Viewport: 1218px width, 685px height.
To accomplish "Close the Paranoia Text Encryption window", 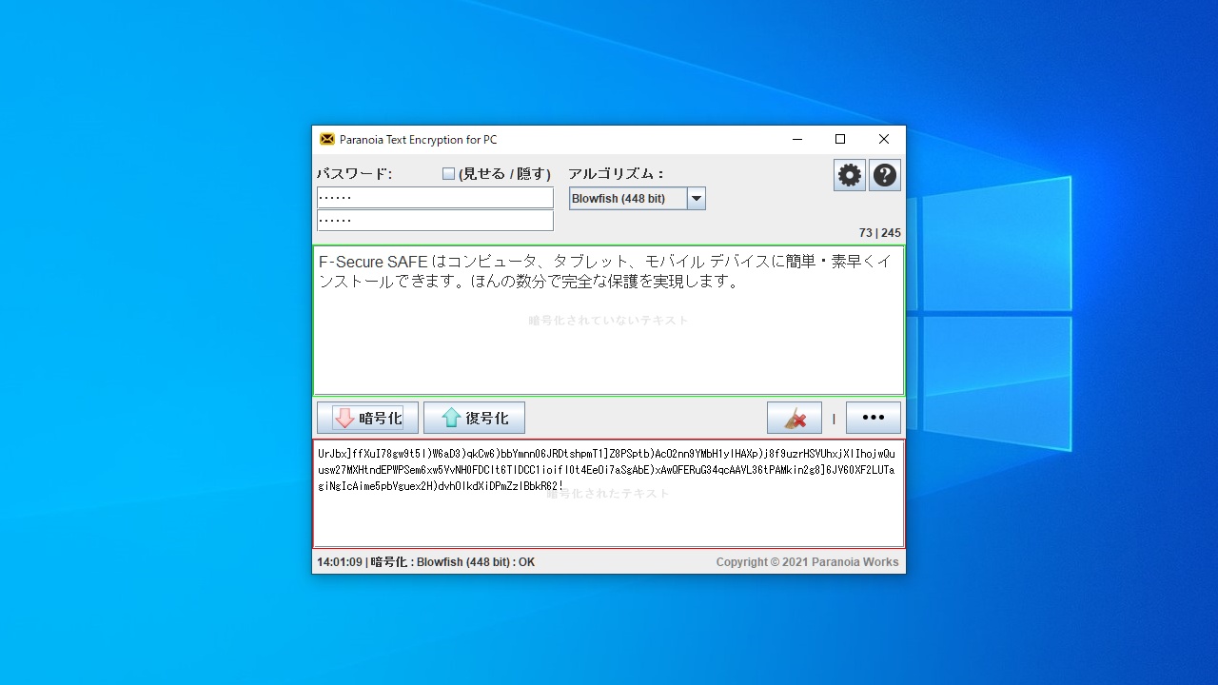I will (x=884, y=139).
